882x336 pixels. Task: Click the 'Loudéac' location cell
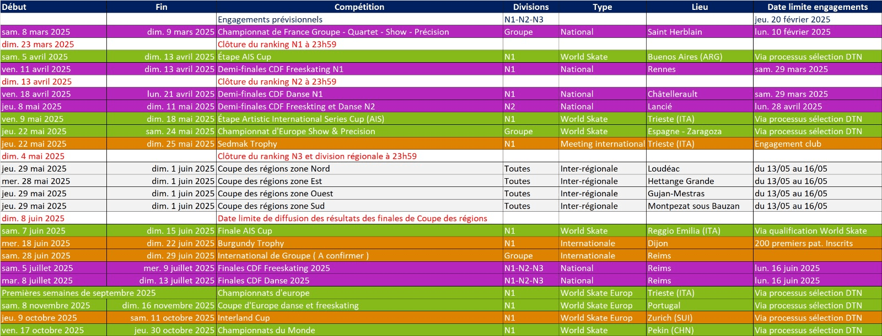700,169
